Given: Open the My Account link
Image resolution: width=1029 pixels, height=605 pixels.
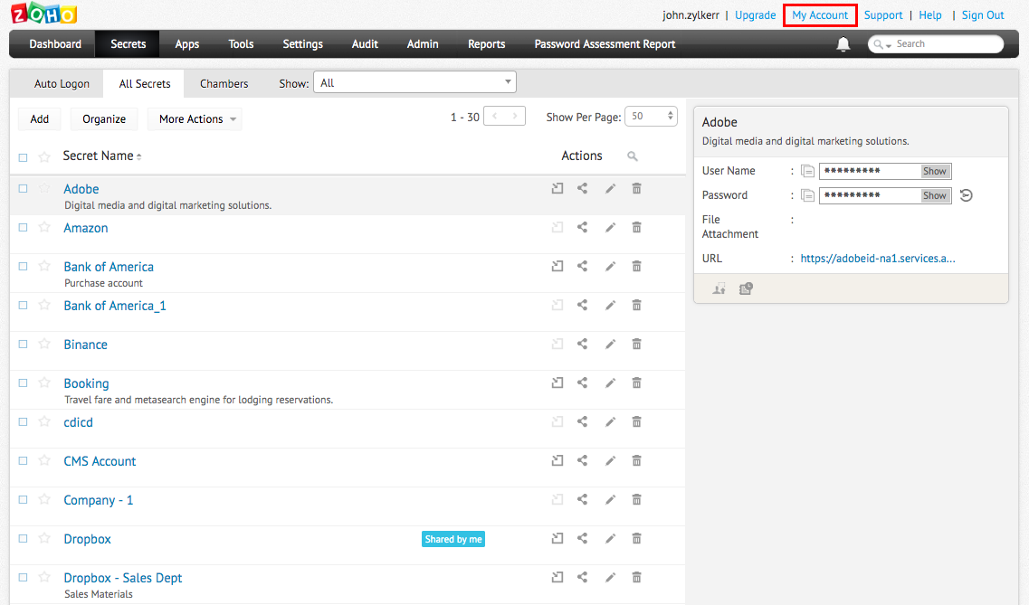Looking at the screenshot, I should click(x=820, y=15).
